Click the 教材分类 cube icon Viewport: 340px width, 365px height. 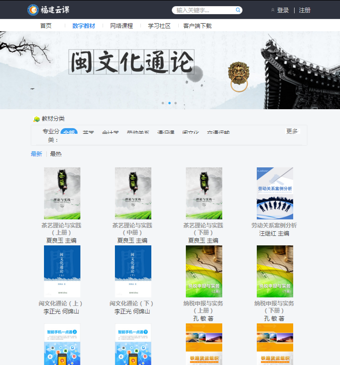pyautogui.click(x=36, y=119)
